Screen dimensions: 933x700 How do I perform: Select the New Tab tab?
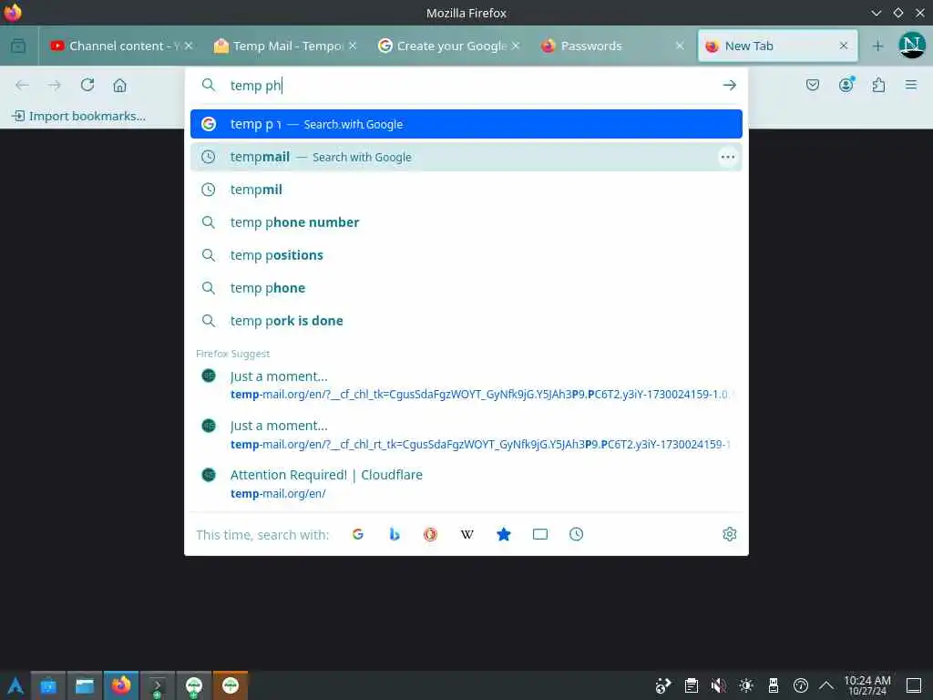point(777,46)
